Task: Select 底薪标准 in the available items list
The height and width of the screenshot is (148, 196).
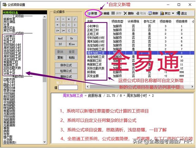Action: click(x=9, y=19)
